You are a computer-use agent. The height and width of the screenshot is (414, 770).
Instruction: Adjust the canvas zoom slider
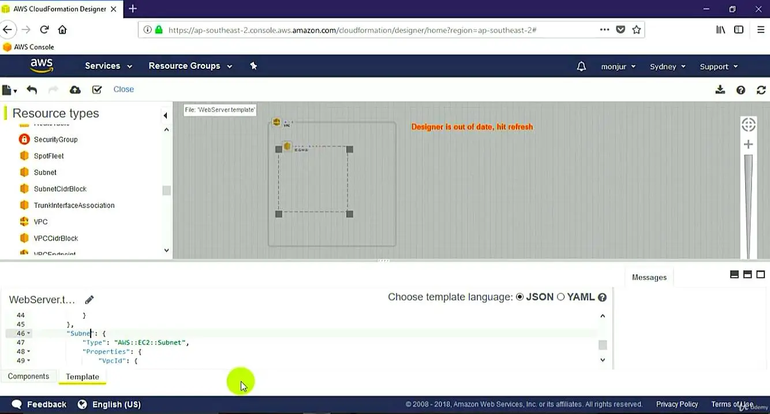pyautogui.click(x=749, y=205)
